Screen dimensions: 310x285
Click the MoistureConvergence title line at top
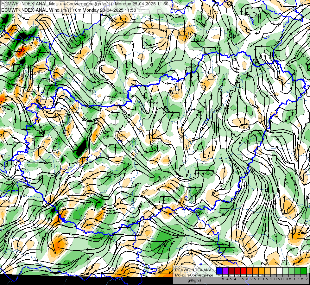(x=85, y=4)
